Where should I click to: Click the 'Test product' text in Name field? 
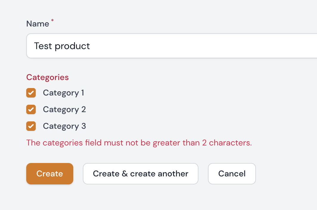[62, 46]
